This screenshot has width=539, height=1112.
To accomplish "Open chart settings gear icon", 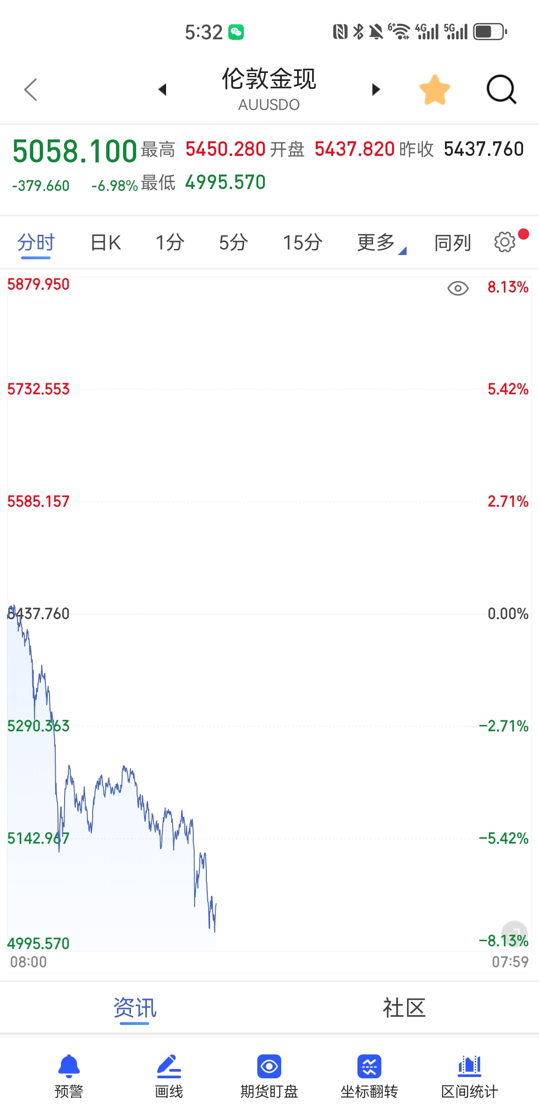I will [505, 242].
